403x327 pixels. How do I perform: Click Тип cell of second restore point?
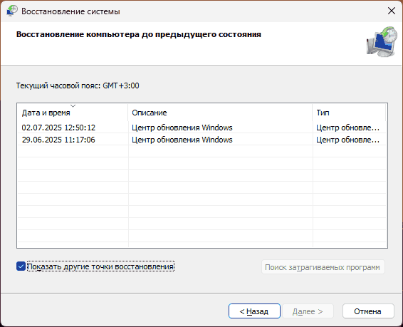tap(347, 140)
